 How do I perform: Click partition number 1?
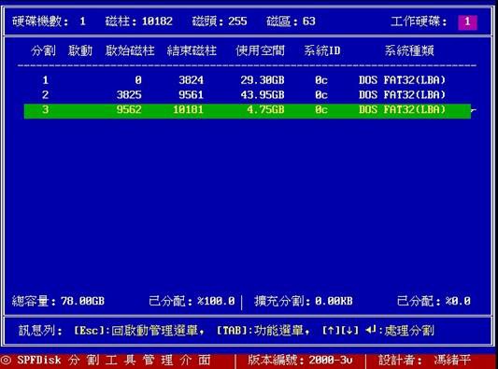pos(46,80)
